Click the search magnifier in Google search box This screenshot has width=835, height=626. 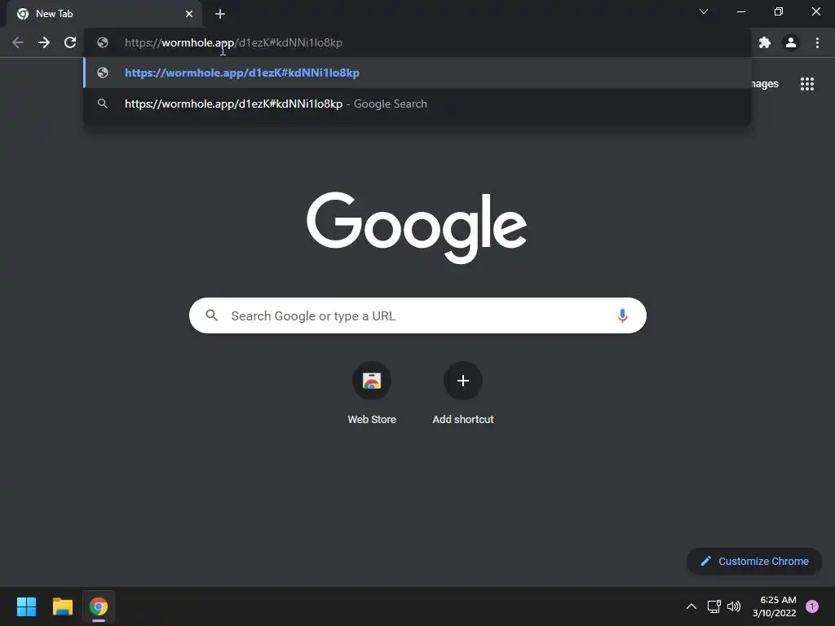point(211,315)
